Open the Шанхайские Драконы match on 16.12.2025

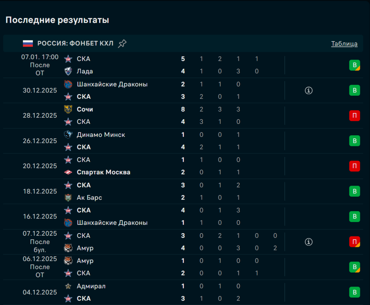tap(112, 223)
